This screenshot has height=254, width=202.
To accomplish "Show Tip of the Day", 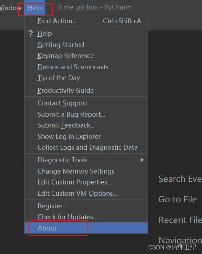I will (86, 78).
